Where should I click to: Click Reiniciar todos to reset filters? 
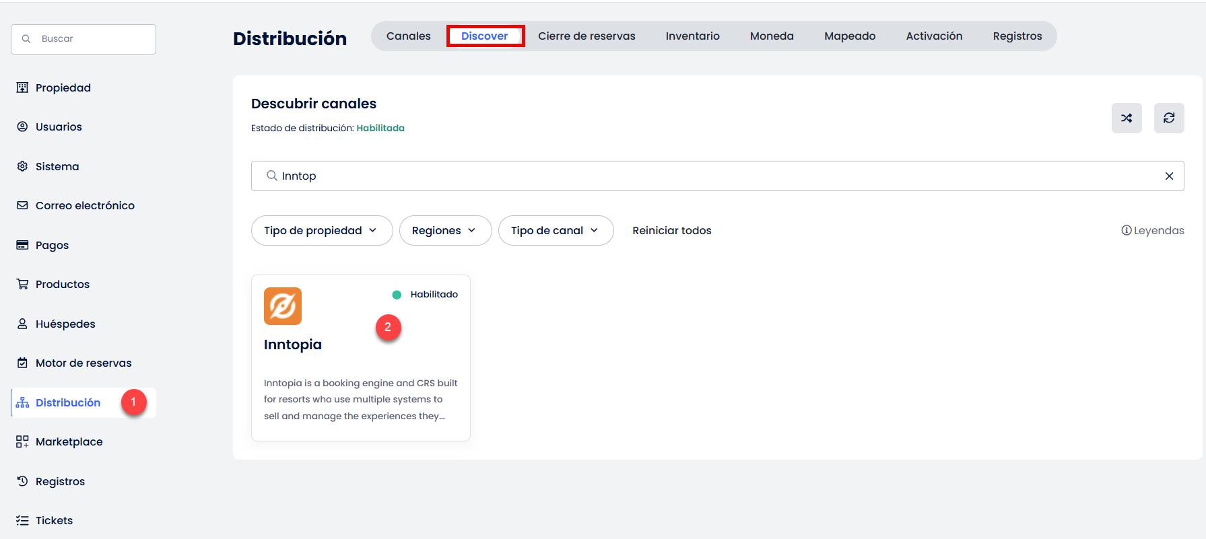click(x=671, y=231)
